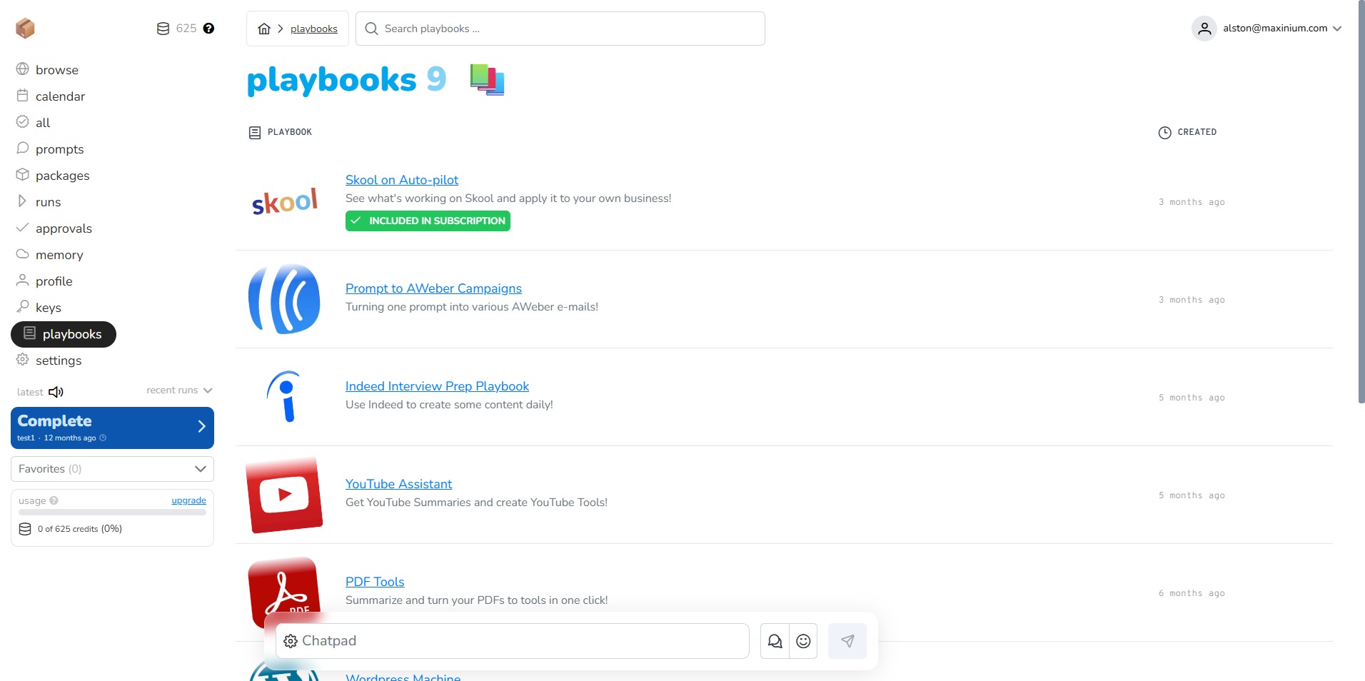The image size is (1365, 681).
Task: Click the clock icon by CREATED header
Action: [1164, 133]
